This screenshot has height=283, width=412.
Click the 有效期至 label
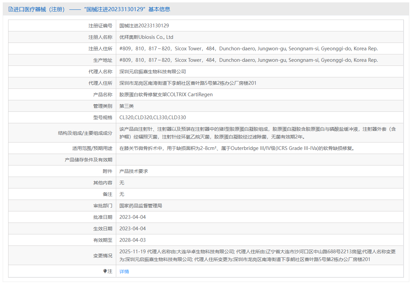(103, 240)
